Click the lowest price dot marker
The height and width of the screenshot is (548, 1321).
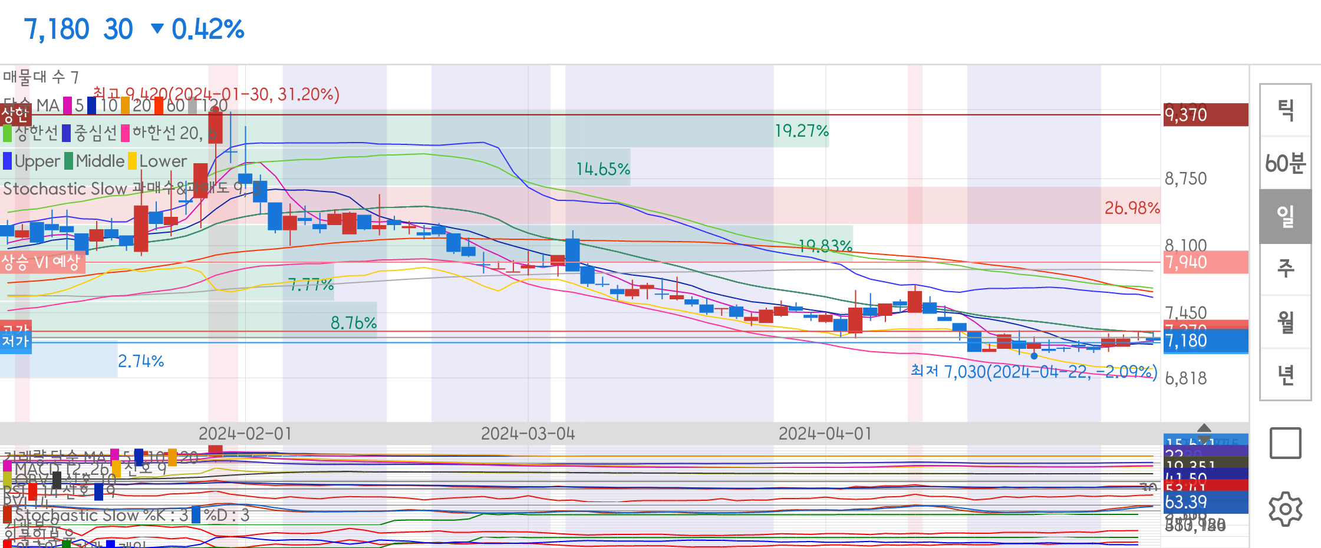(1034, 356)
